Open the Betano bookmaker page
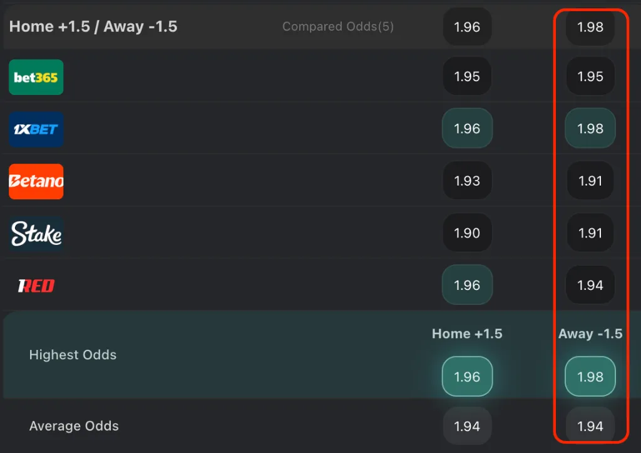 tap(36, 181)
